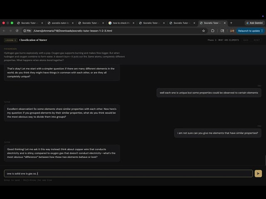
Task: Click the address bar URL
Action: tap(73, 31)
